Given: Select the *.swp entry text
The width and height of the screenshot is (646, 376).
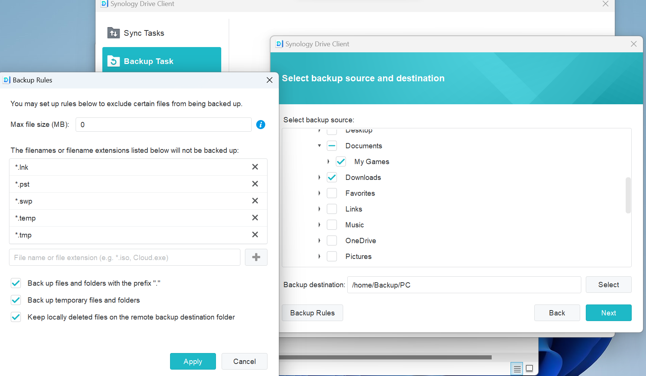Looking at the screenshot, I should coord(24,201).
